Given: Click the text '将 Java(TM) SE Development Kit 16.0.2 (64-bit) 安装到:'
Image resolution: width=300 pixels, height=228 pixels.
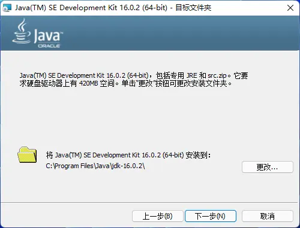Looking at the screenshot, I should click(128, 155).
